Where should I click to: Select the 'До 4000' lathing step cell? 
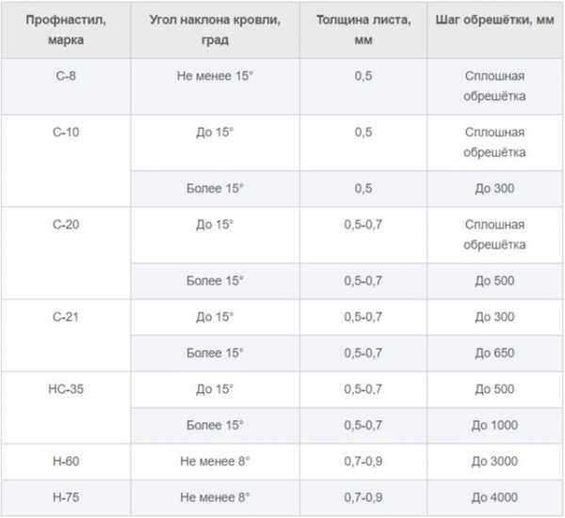pos(494,497)
